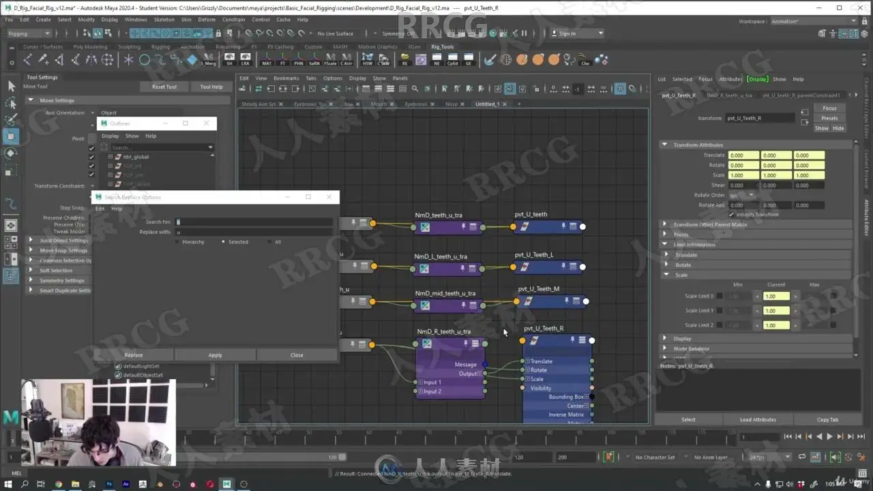Open the Skeleton menu
Viewport: 873px width, 491px height.
point(164,19)
